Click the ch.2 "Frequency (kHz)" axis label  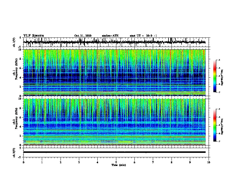[16, 118]
